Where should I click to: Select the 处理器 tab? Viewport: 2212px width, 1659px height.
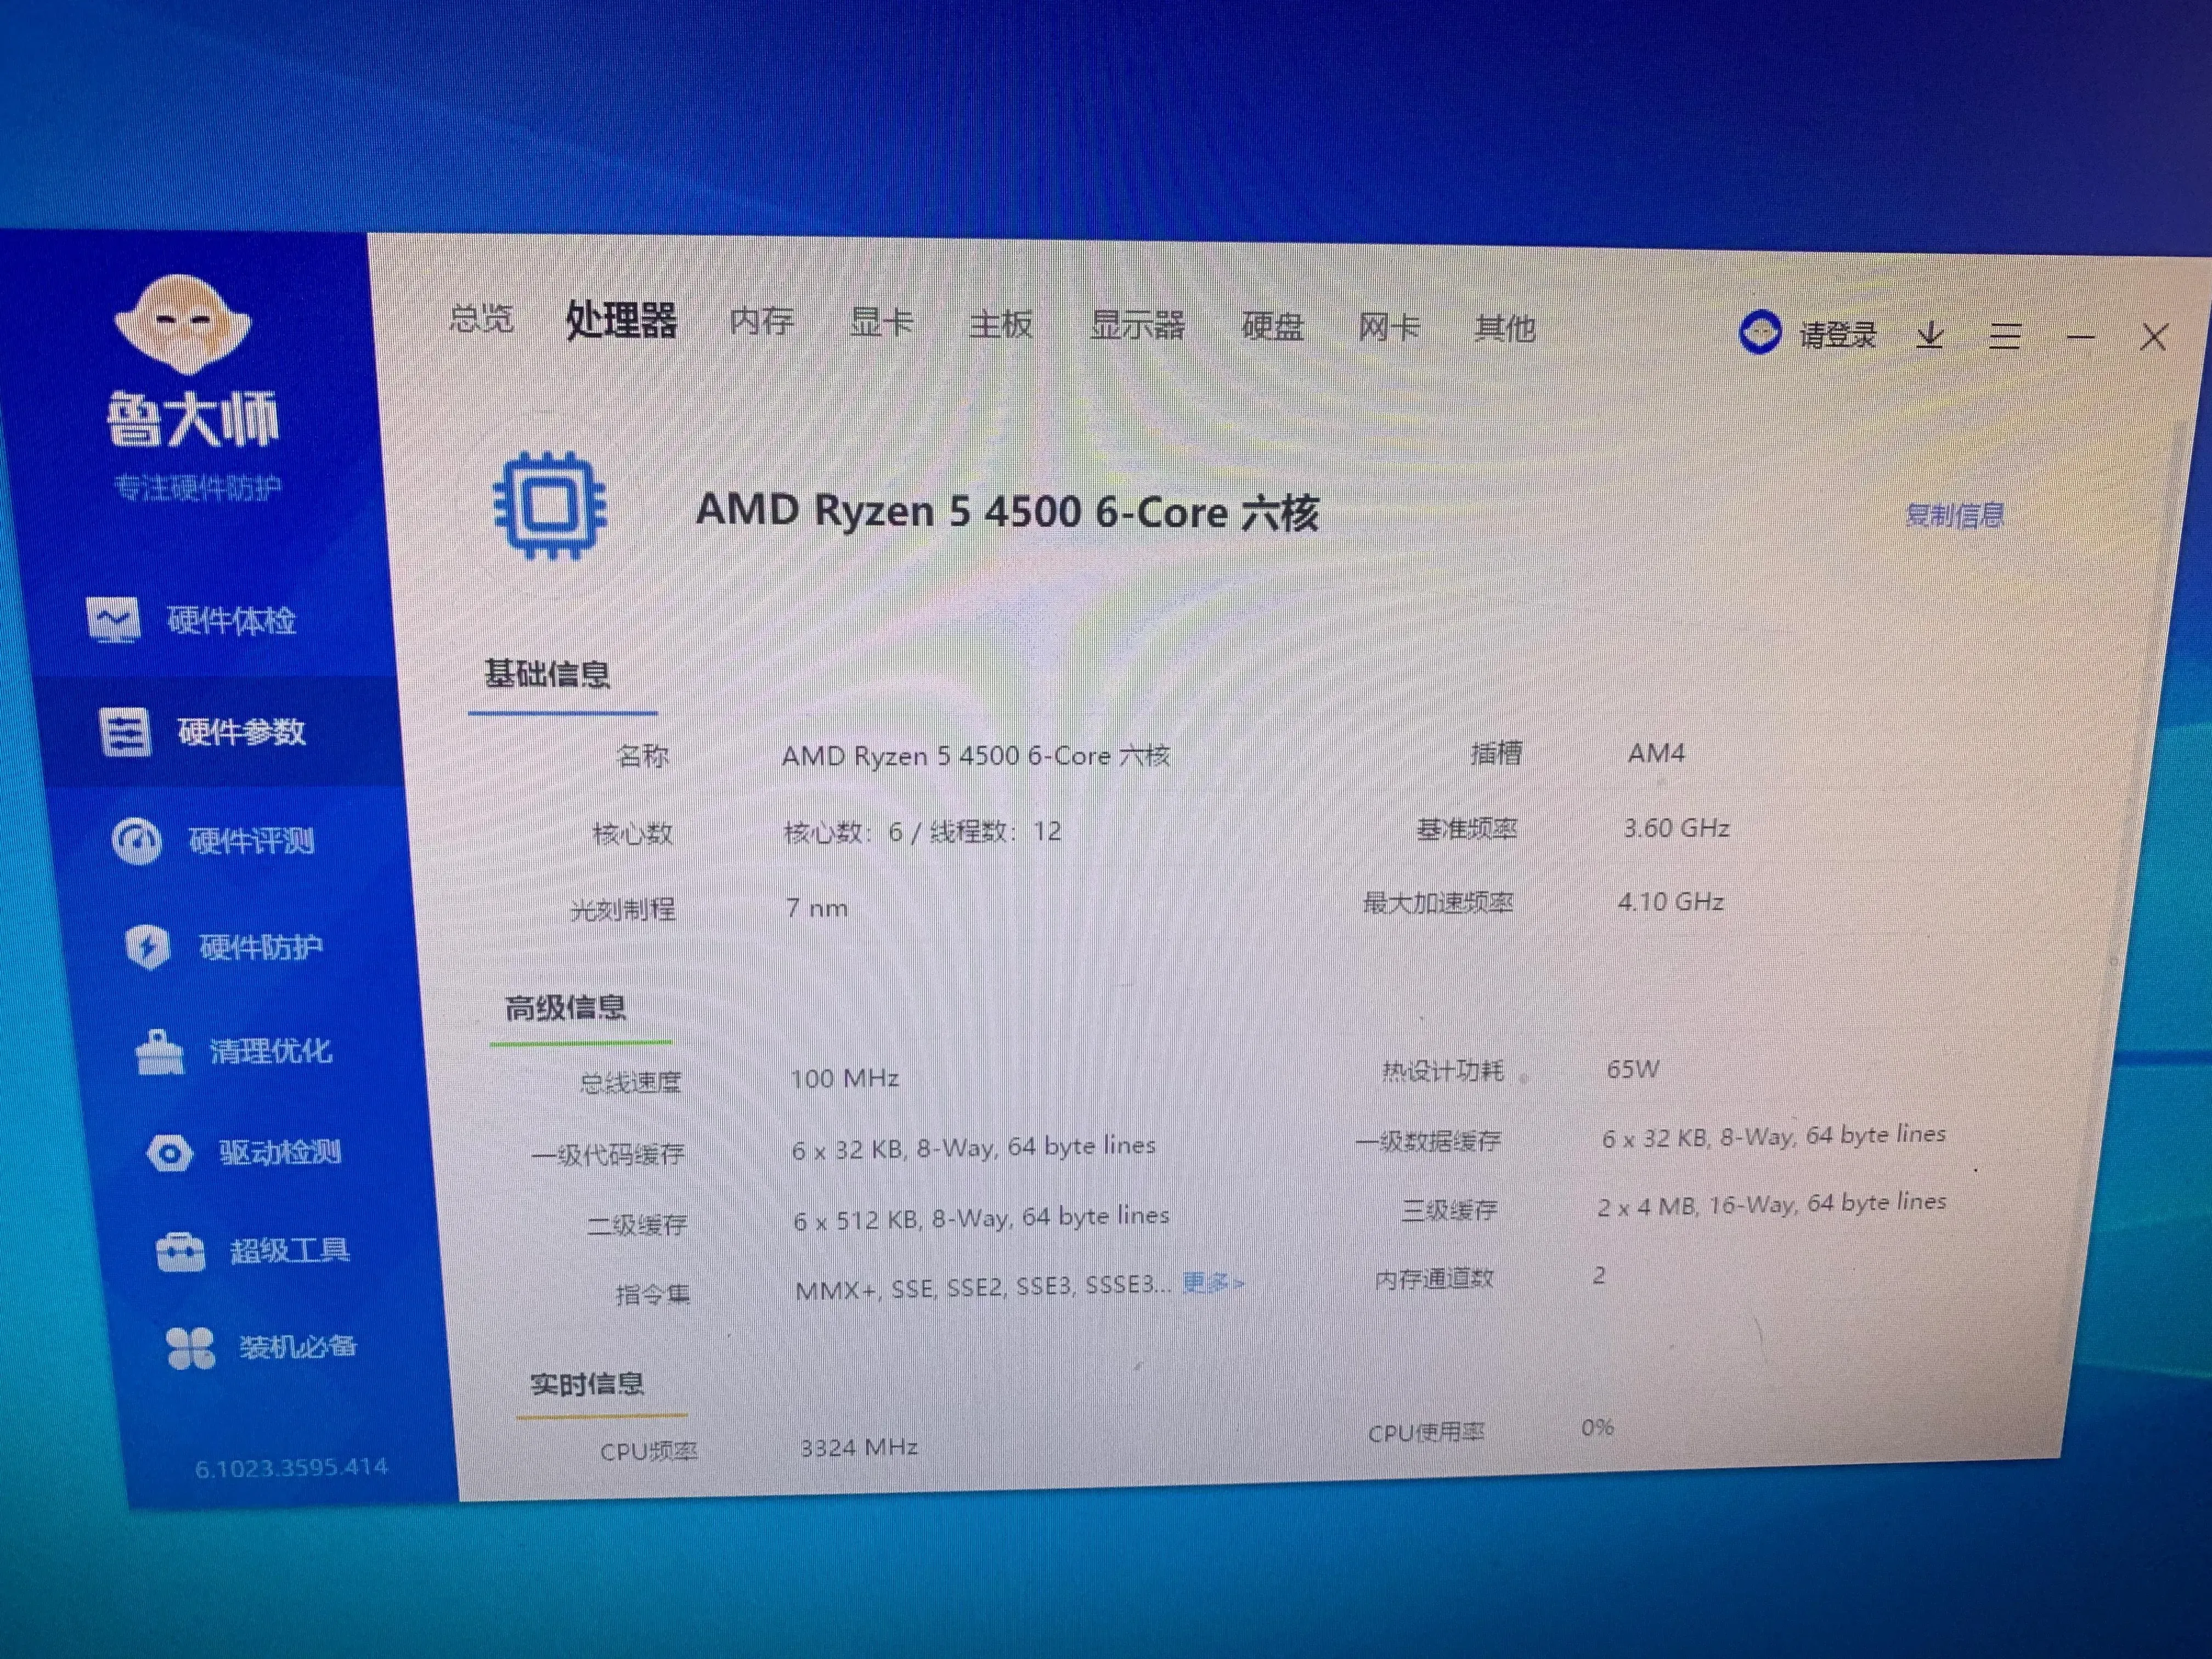pyautogui.click(x=621, y=321)
